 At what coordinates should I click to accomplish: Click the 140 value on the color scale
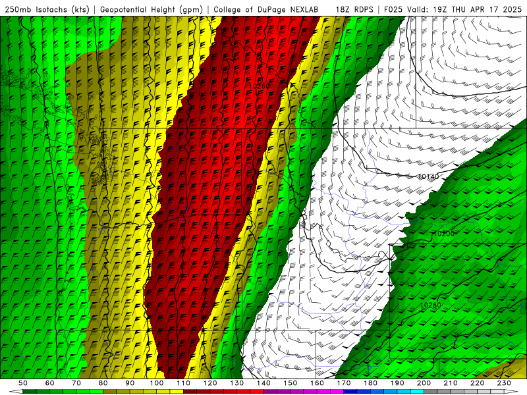(263, 383)
